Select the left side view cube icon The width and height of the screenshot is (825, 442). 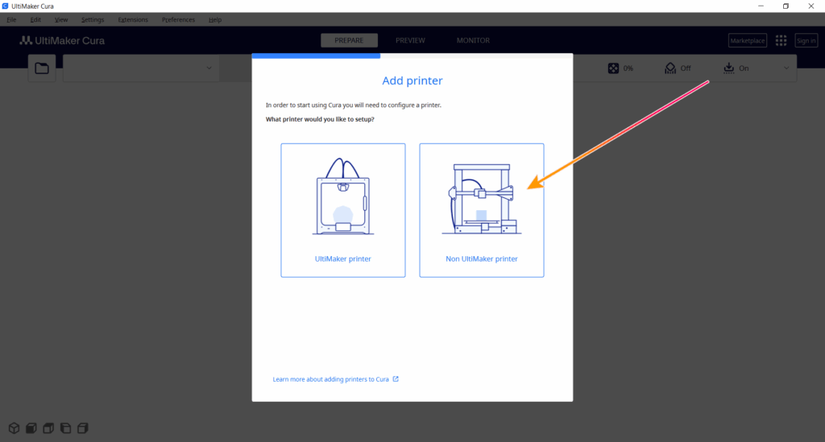(x=66, y=428)
